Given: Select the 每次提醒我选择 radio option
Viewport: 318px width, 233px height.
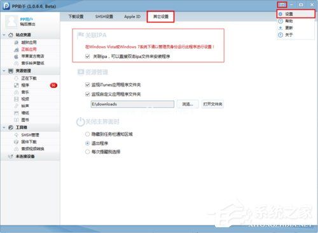Looking at the screenshot, I should pos(87,152).
